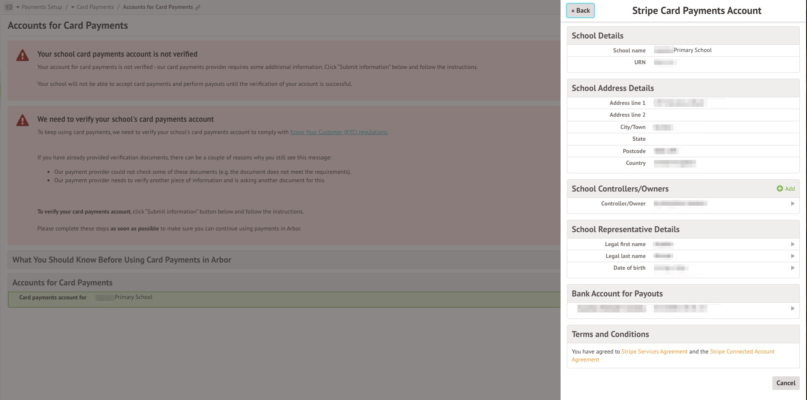The image size is (807, 400).
Task: Click the arrow on Bank Account for Payouts row
Action: pyautogui.click(x=792, y=309)
